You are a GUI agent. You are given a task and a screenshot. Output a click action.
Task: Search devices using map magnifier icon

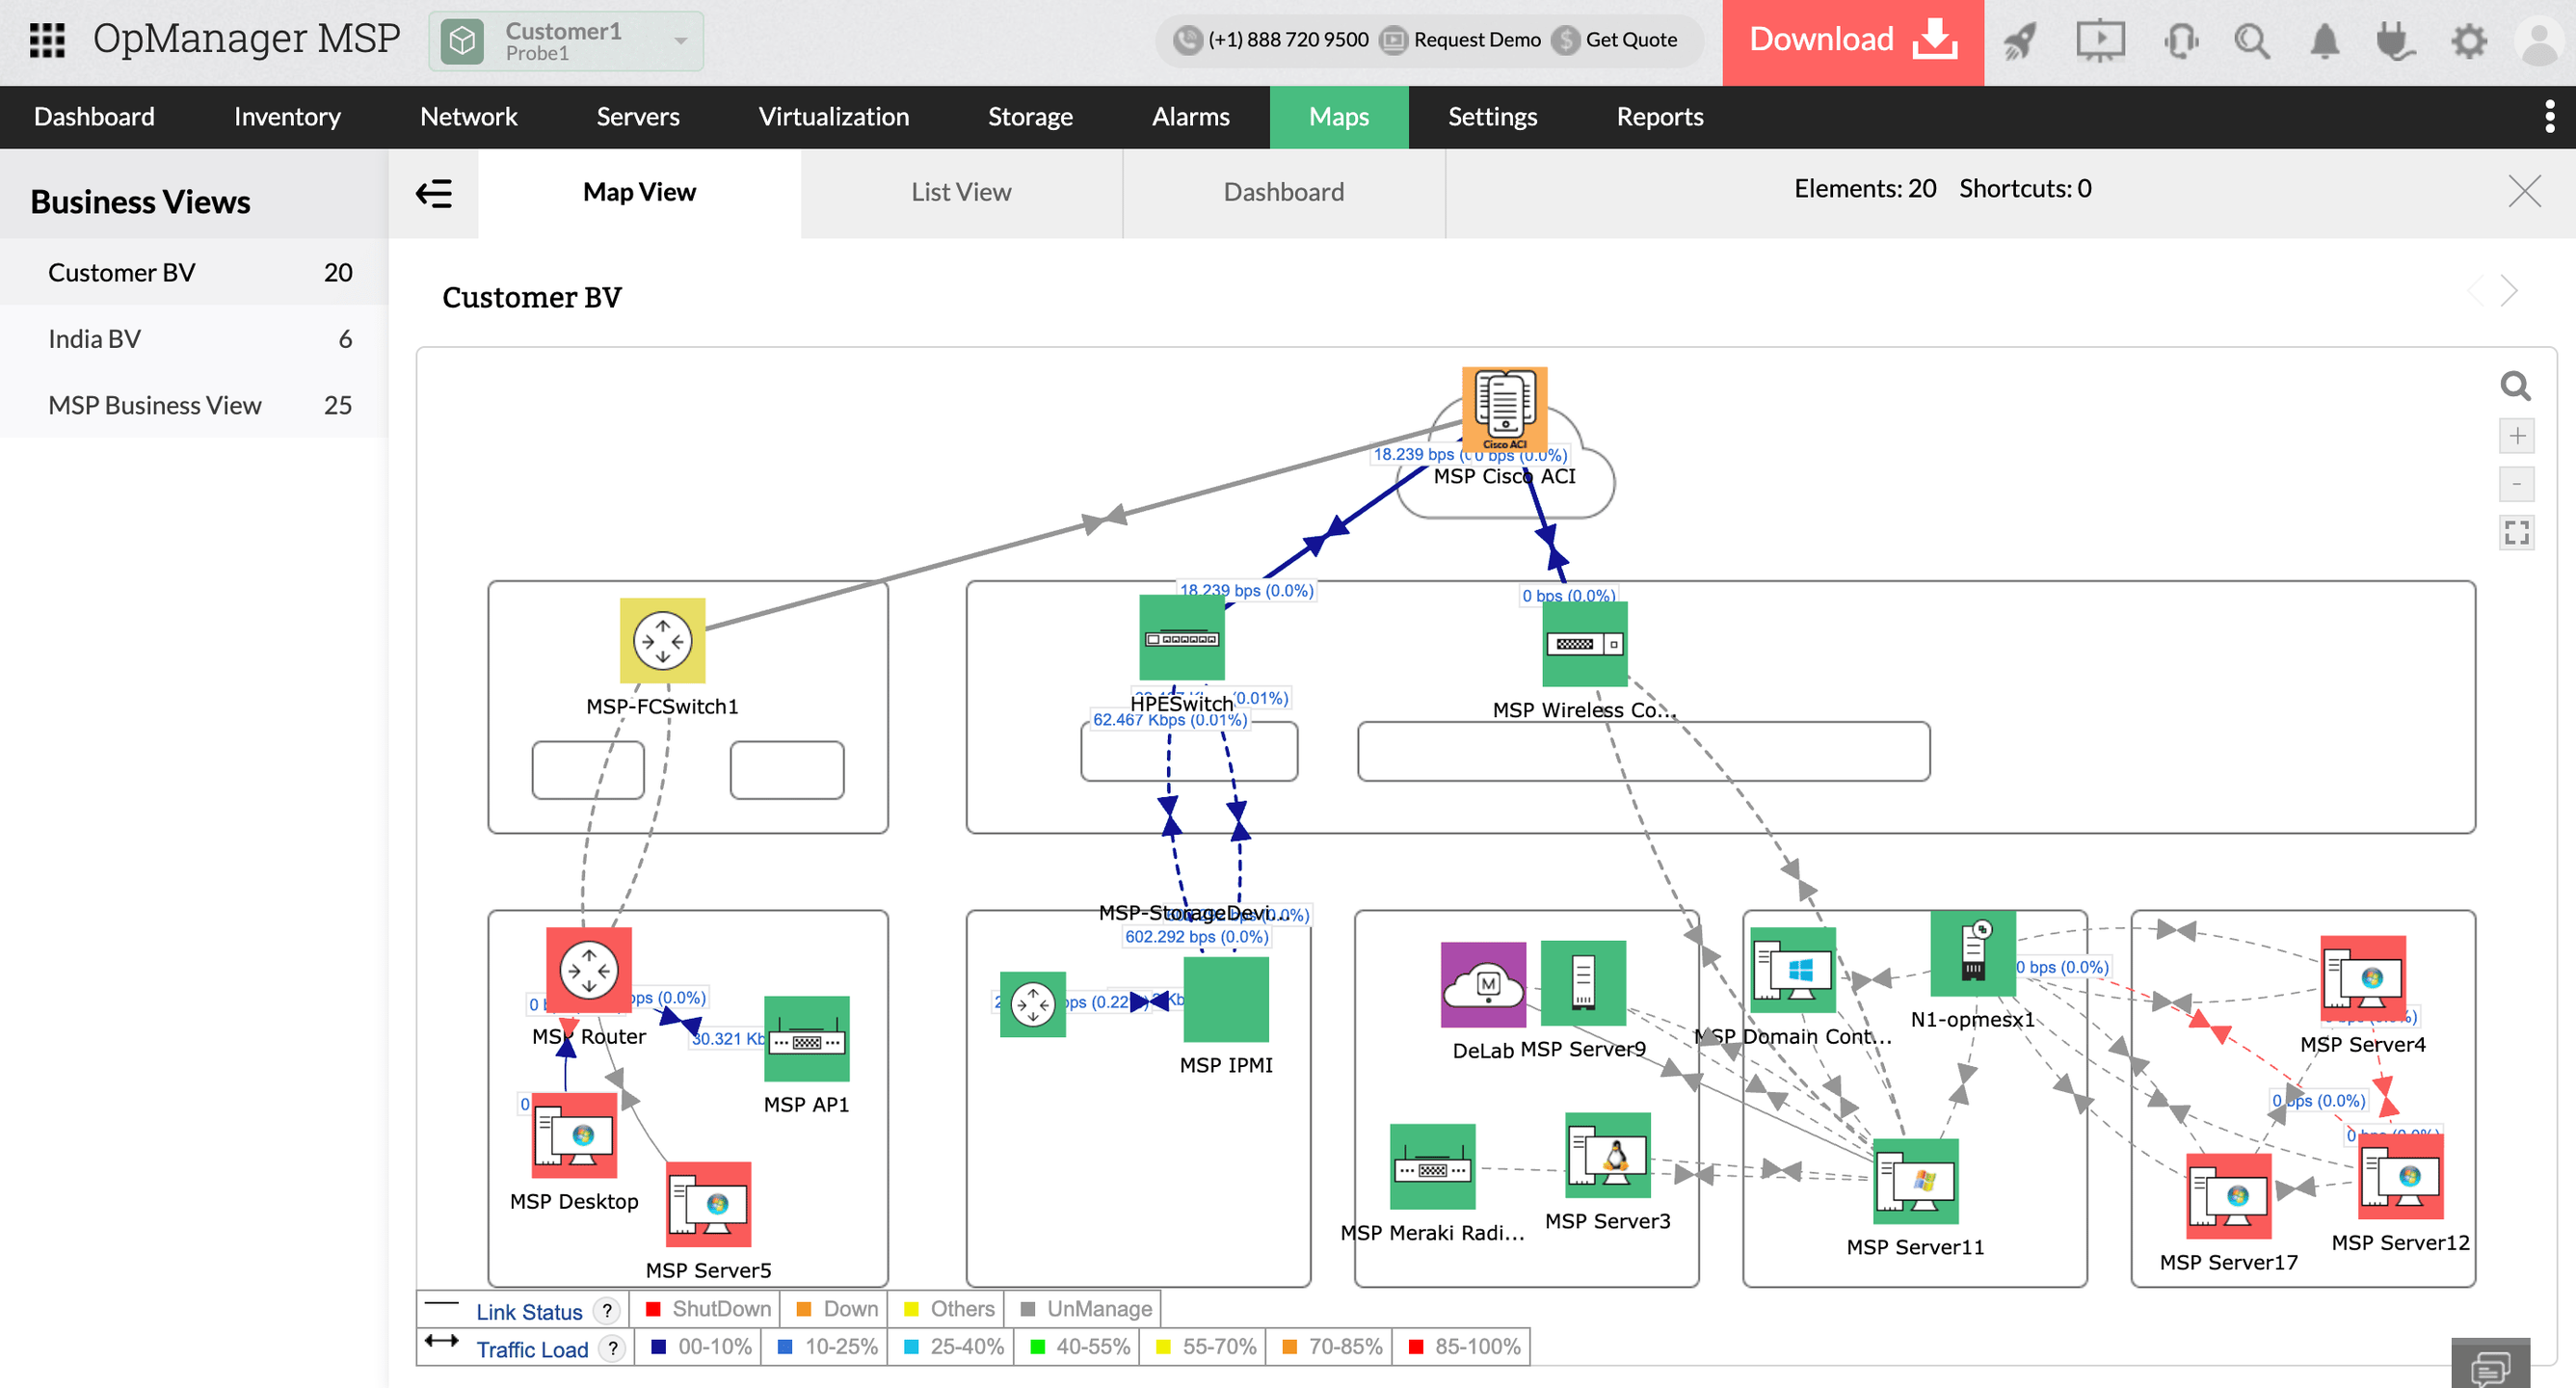click(2516, 386)
